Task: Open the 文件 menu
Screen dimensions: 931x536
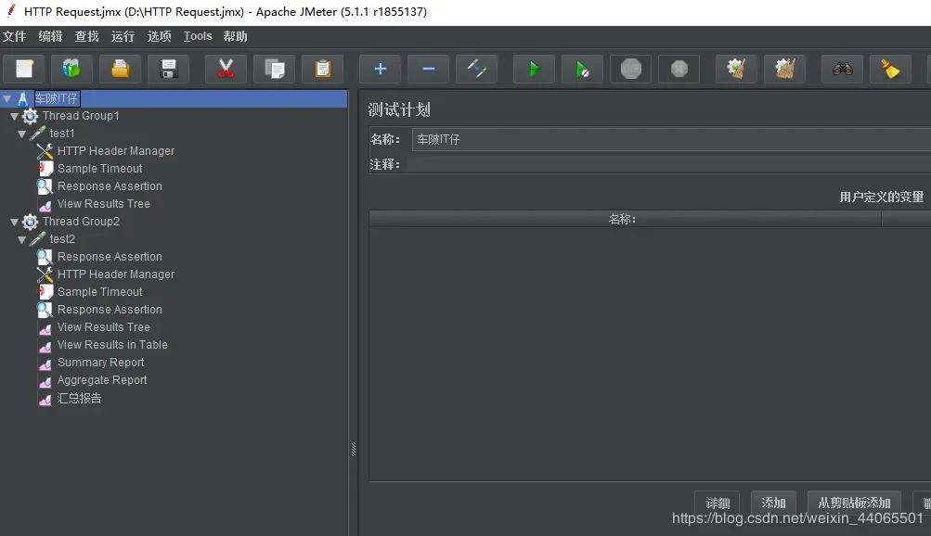Action: (x=14, y=36)
